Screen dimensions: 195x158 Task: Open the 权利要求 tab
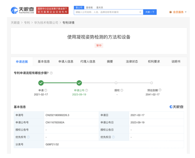[x=154, y=61]
